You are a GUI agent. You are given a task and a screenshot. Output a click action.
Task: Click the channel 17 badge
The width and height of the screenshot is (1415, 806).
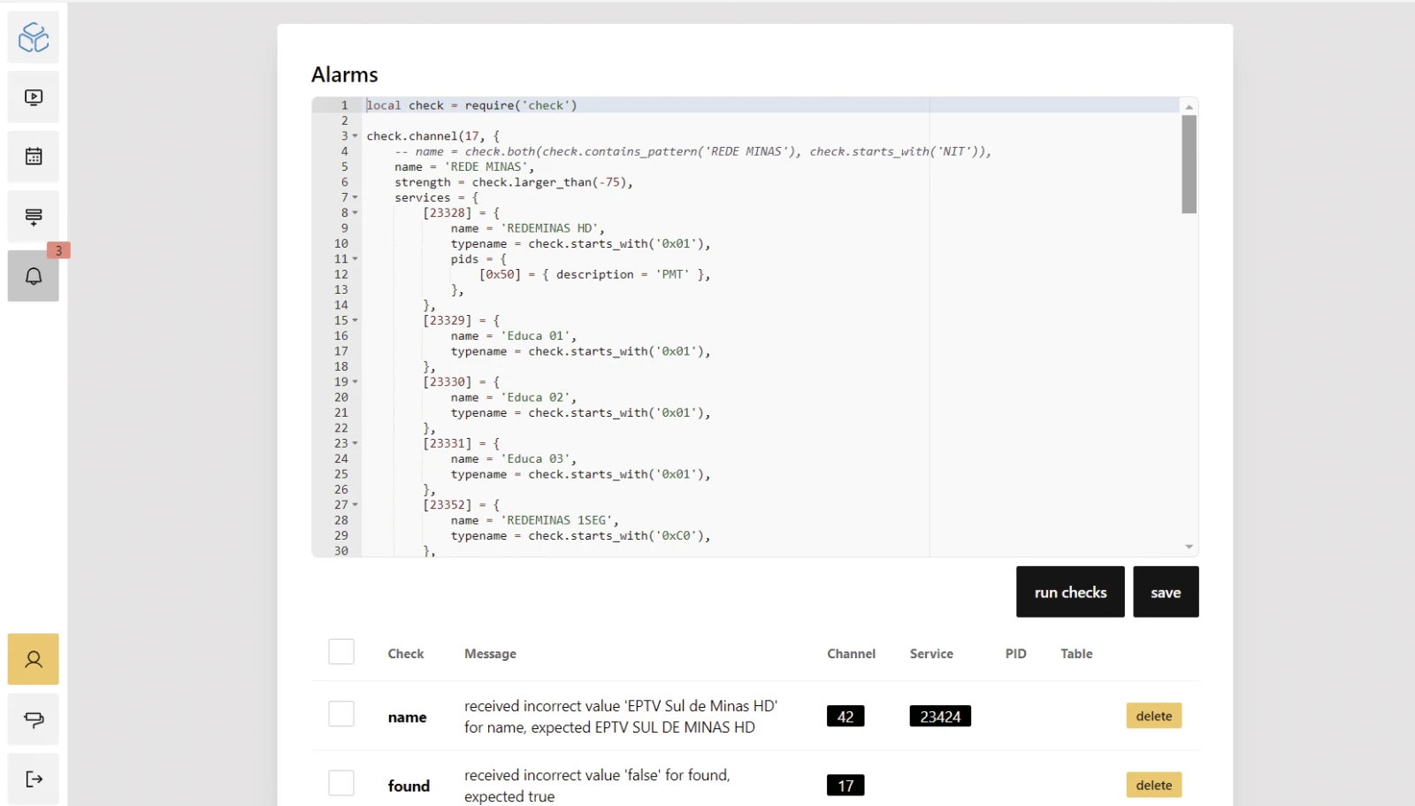(845, 785)
